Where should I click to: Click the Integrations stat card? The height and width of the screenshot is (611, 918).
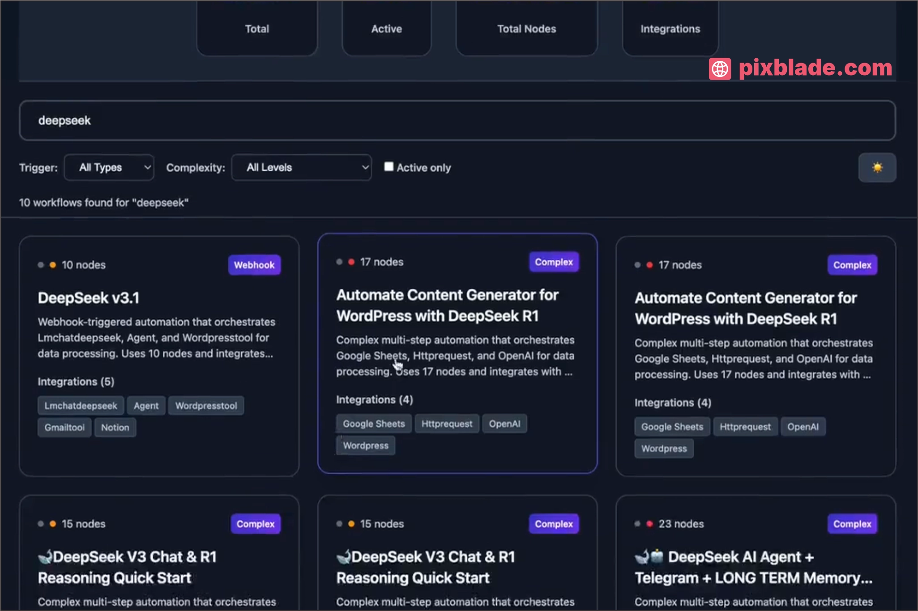tap(670, 29)
